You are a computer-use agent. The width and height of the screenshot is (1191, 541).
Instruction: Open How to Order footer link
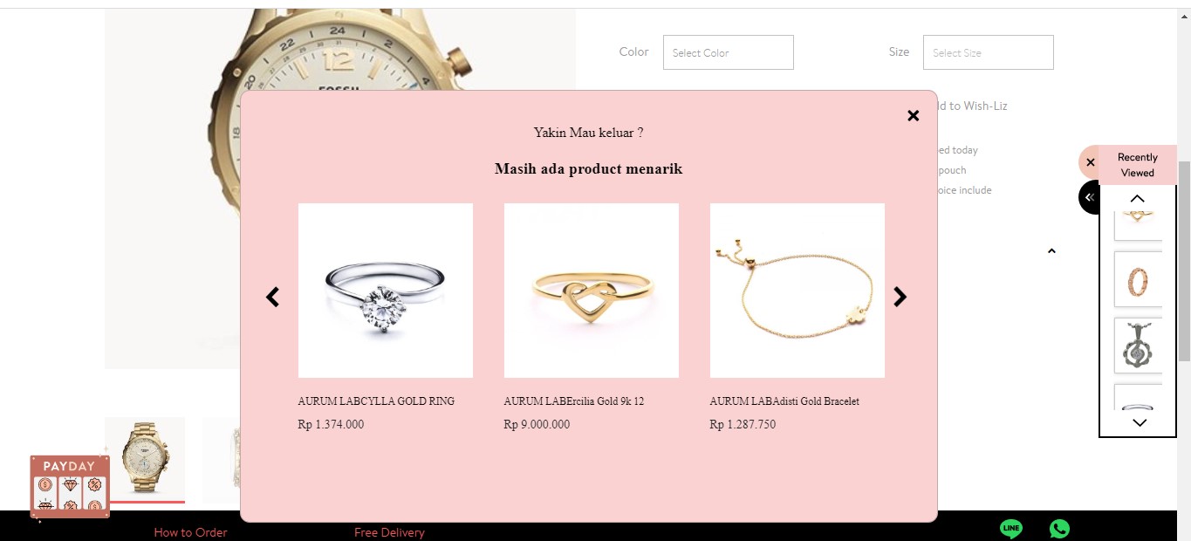point(190,532)
